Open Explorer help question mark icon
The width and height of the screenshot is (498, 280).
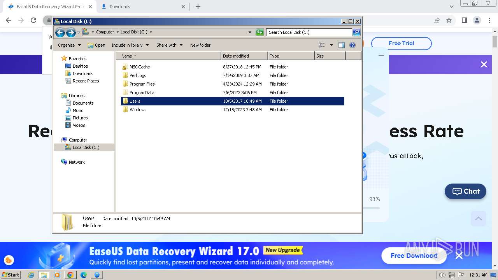(x=352, y=45)
